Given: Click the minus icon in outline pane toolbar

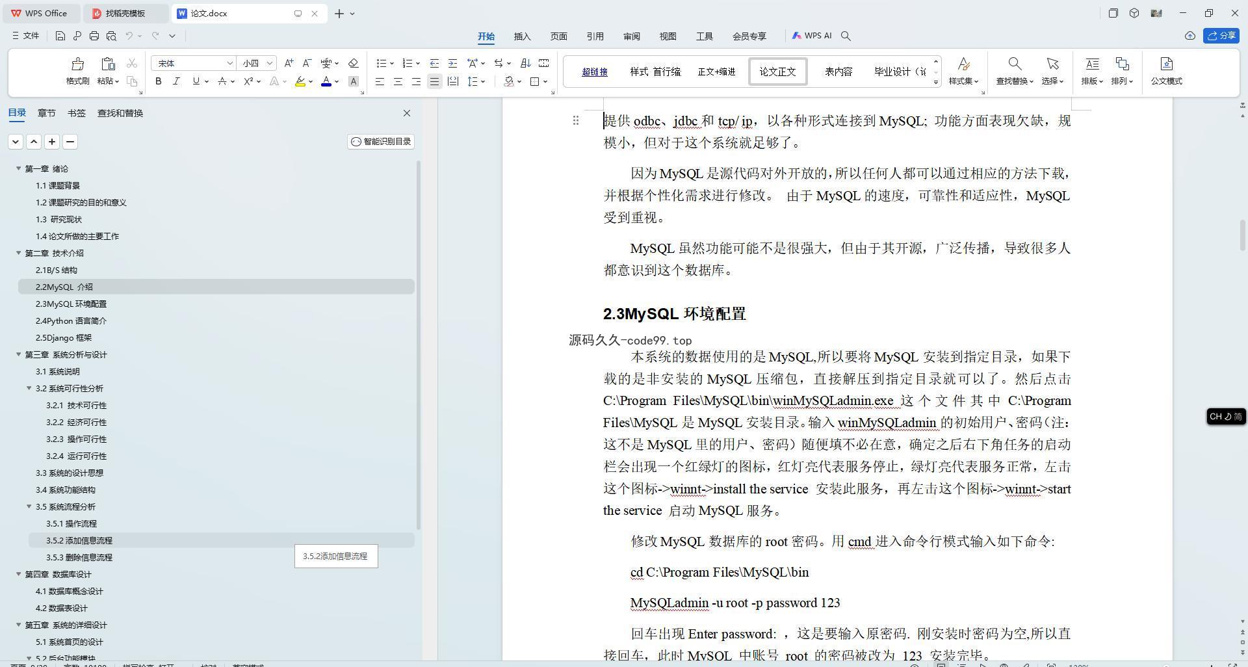Looking at the screenshot, I should 70,142.
